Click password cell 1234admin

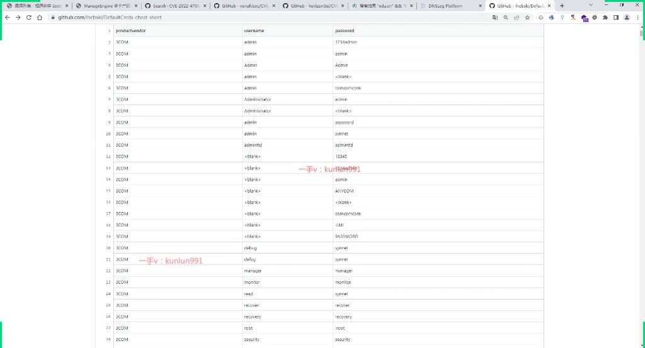pyautogui.click(x=438, y=42)
